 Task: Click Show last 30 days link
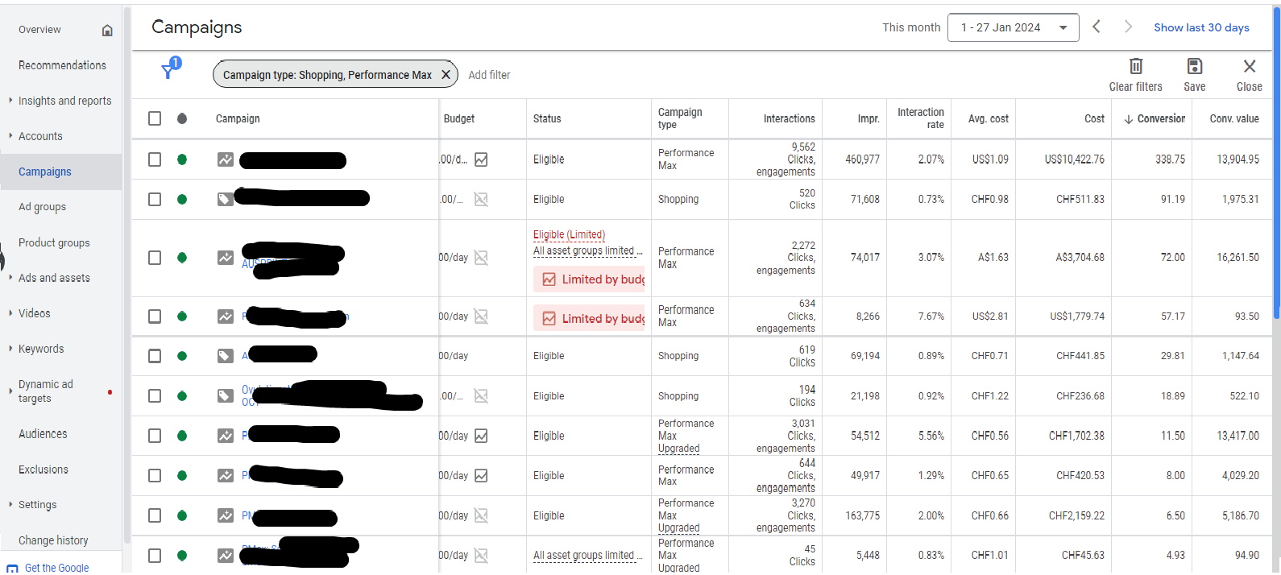(1200, 27)
